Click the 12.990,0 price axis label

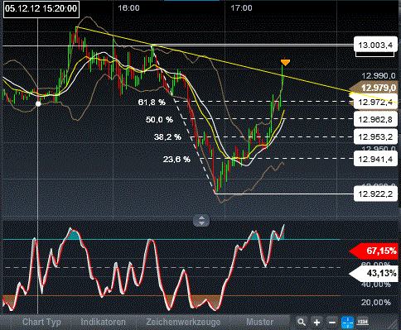[379, 76]
